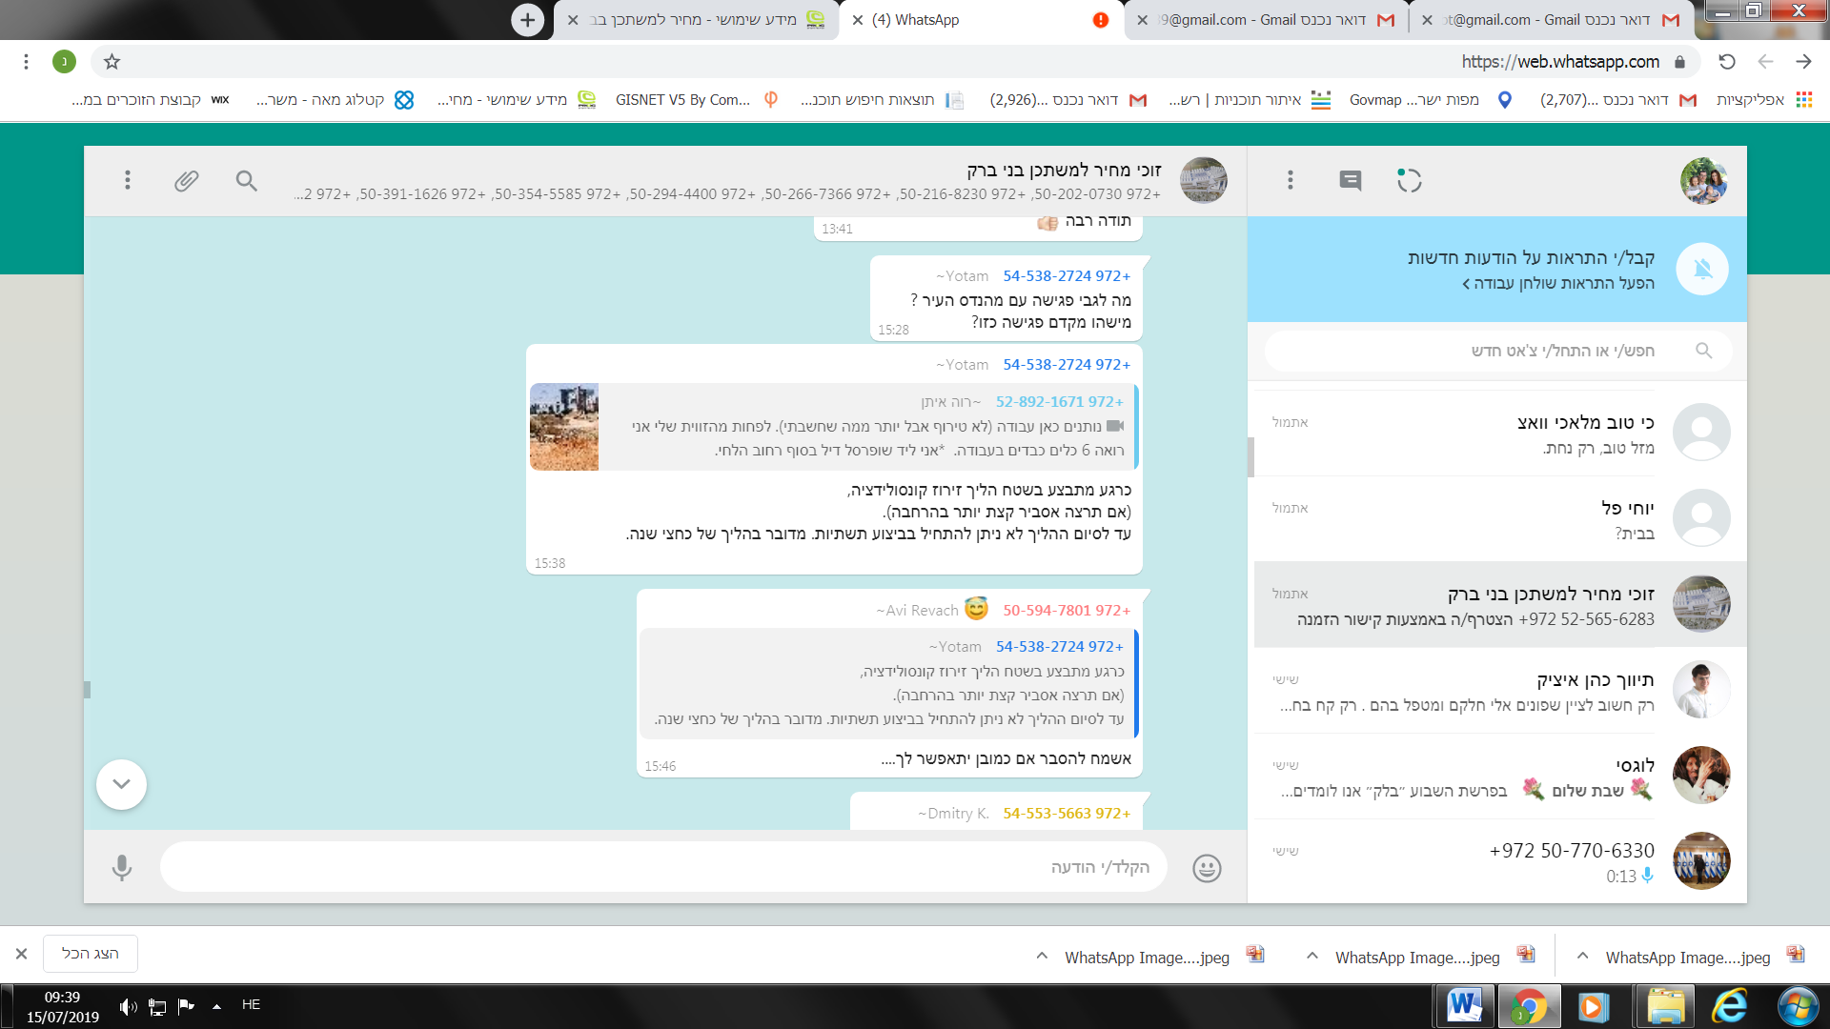The width and height of the screenshot is (1830, 1029).
Task: Open the emoji picker smiley icon
Action: 1207,868
